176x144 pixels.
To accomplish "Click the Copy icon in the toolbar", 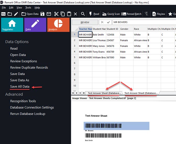I will [63, 14].
